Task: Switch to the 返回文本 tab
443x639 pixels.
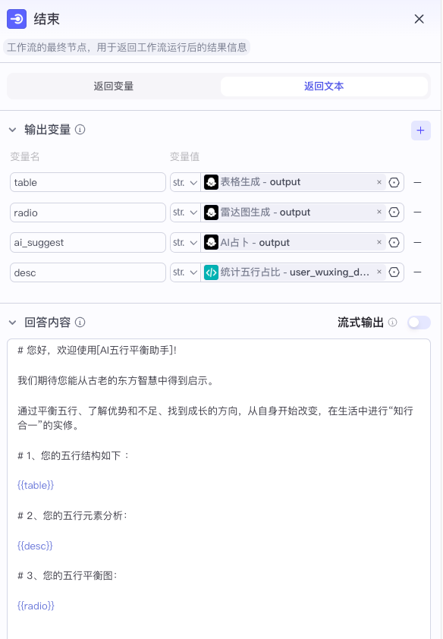Action: (324, 86)
